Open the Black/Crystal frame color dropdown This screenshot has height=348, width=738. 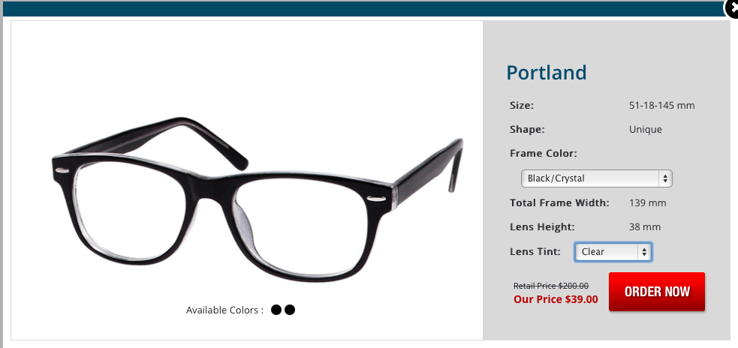point(596,178)
